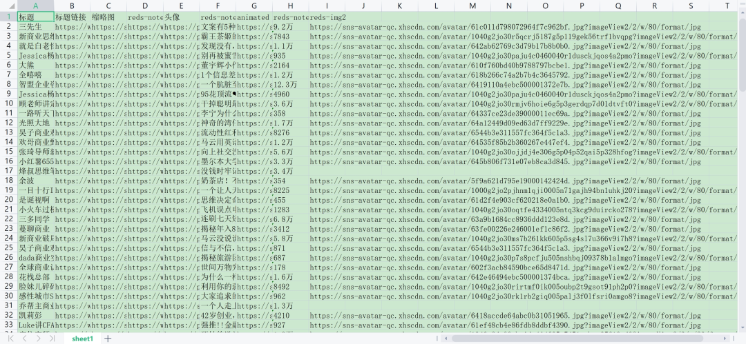This screenshot has width=746, height=344.
Task: Select the header cell '标题链接'
Action: (x=72, y=17)
